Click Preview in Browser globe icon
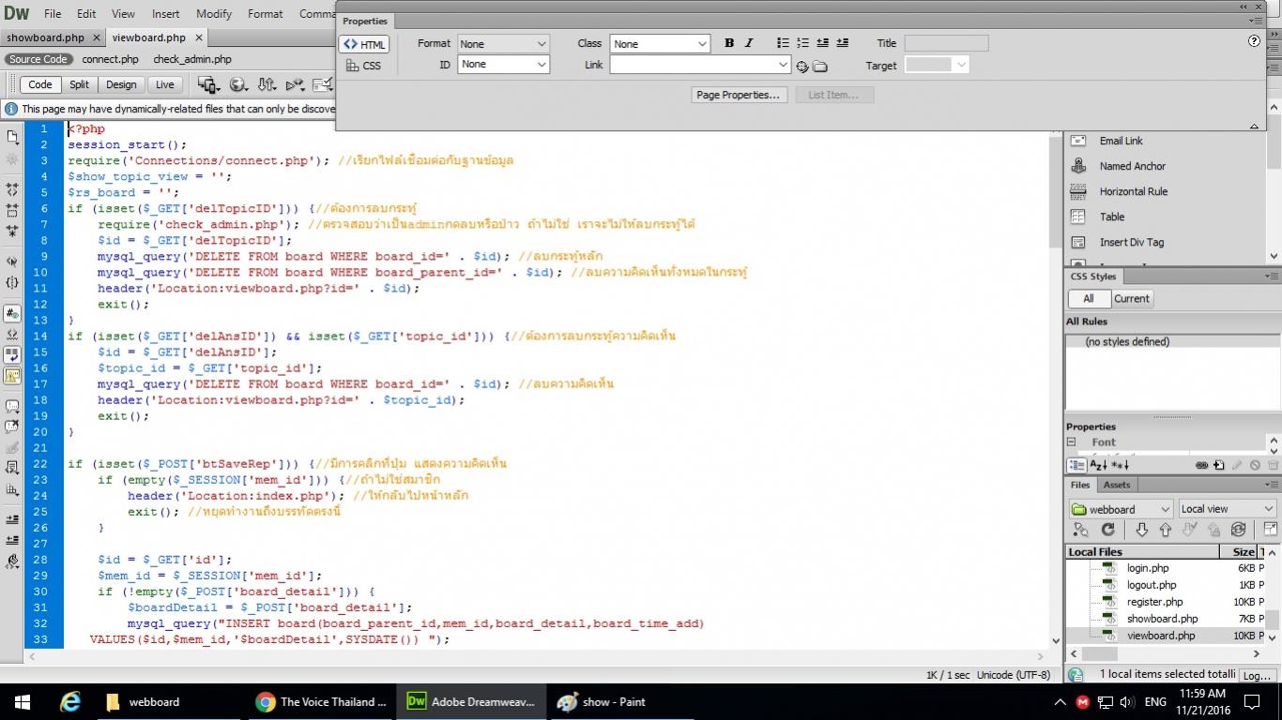Image resolution: width=1282 pixels, height=720 pixels. [238, 84]
